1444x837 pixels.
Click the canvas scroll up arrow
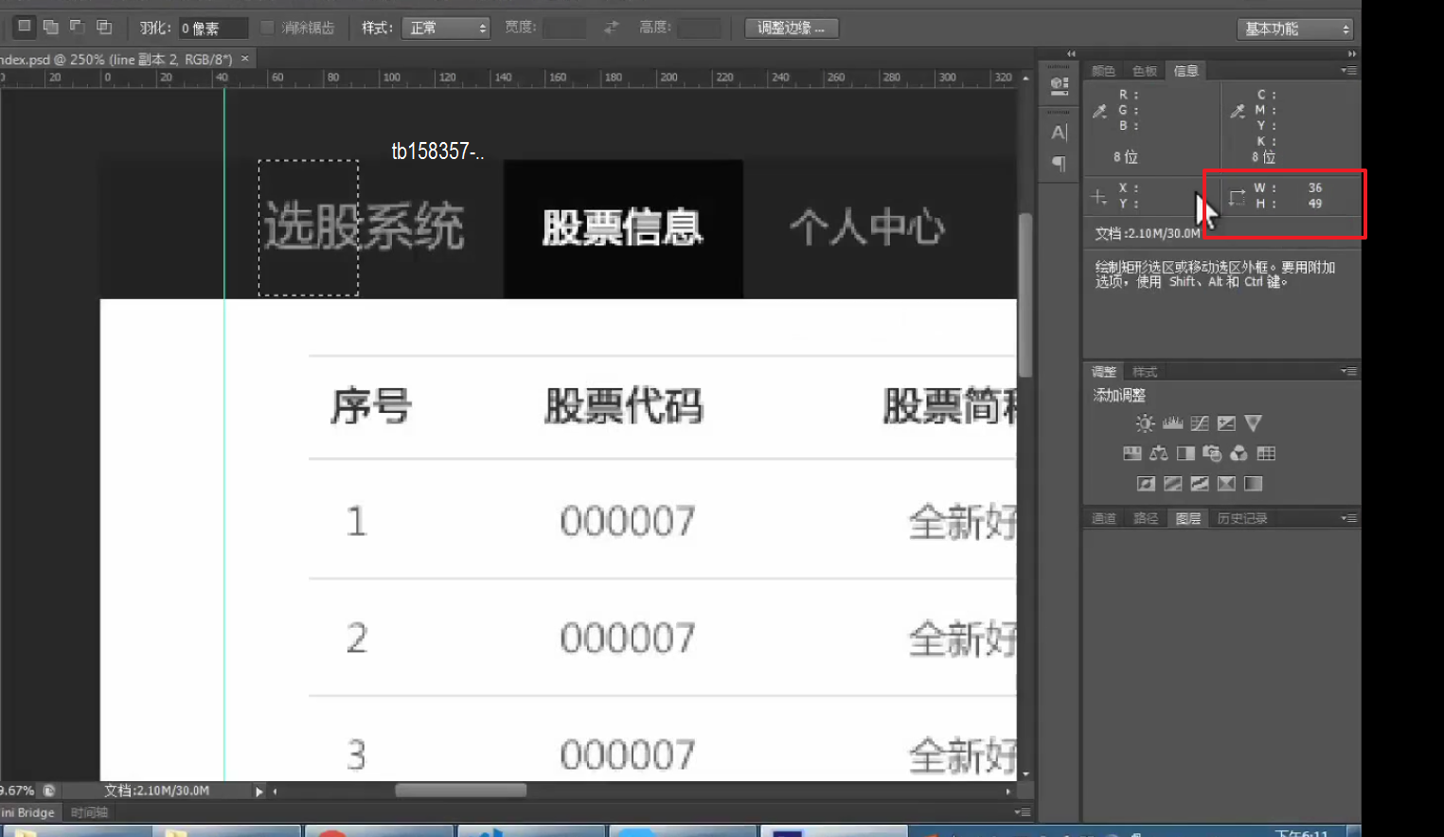[1025, 79]
